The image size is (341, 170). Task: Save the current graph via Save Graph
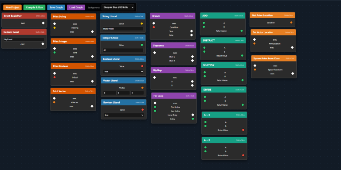[x=56, y=8]
